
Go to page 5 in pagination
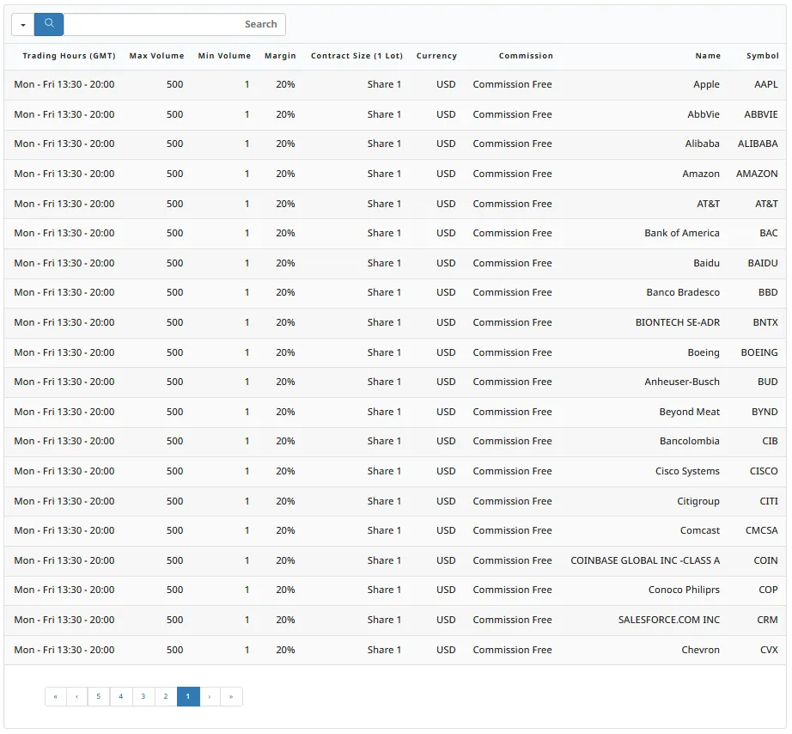tap(99, 697)
